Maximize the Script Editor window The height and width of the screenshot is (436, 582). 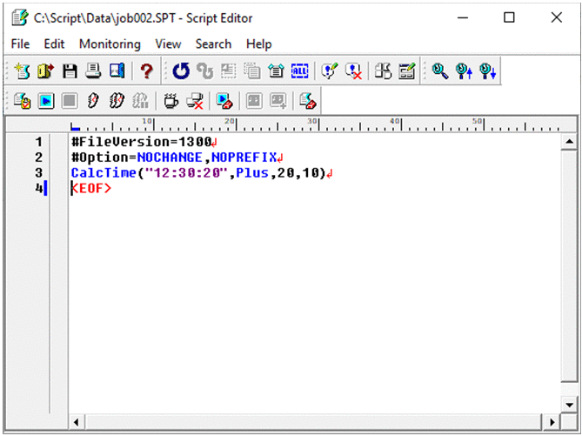tap(509, 17)
